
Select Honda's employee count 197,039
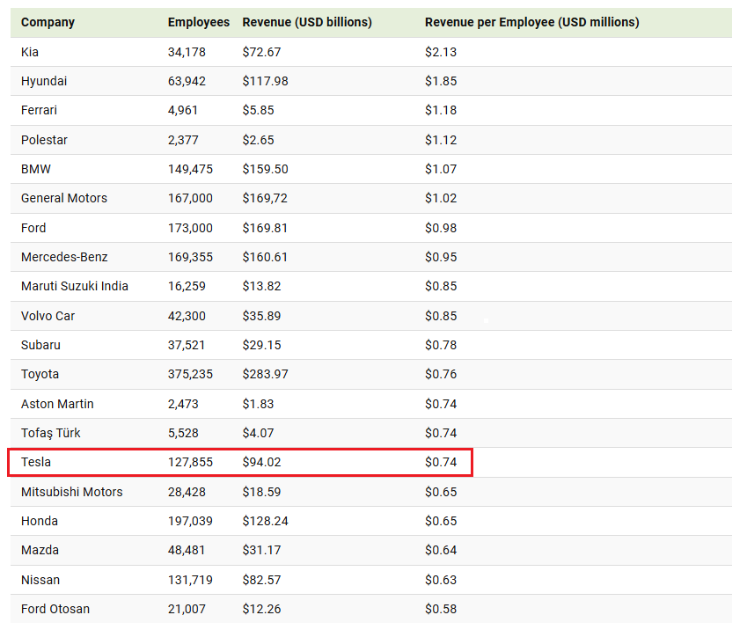pyautogui.click(x=190, y=521)
